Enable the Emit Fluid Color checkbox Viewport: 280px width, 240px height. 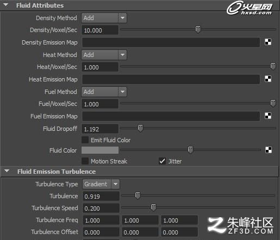click(85, 140)
